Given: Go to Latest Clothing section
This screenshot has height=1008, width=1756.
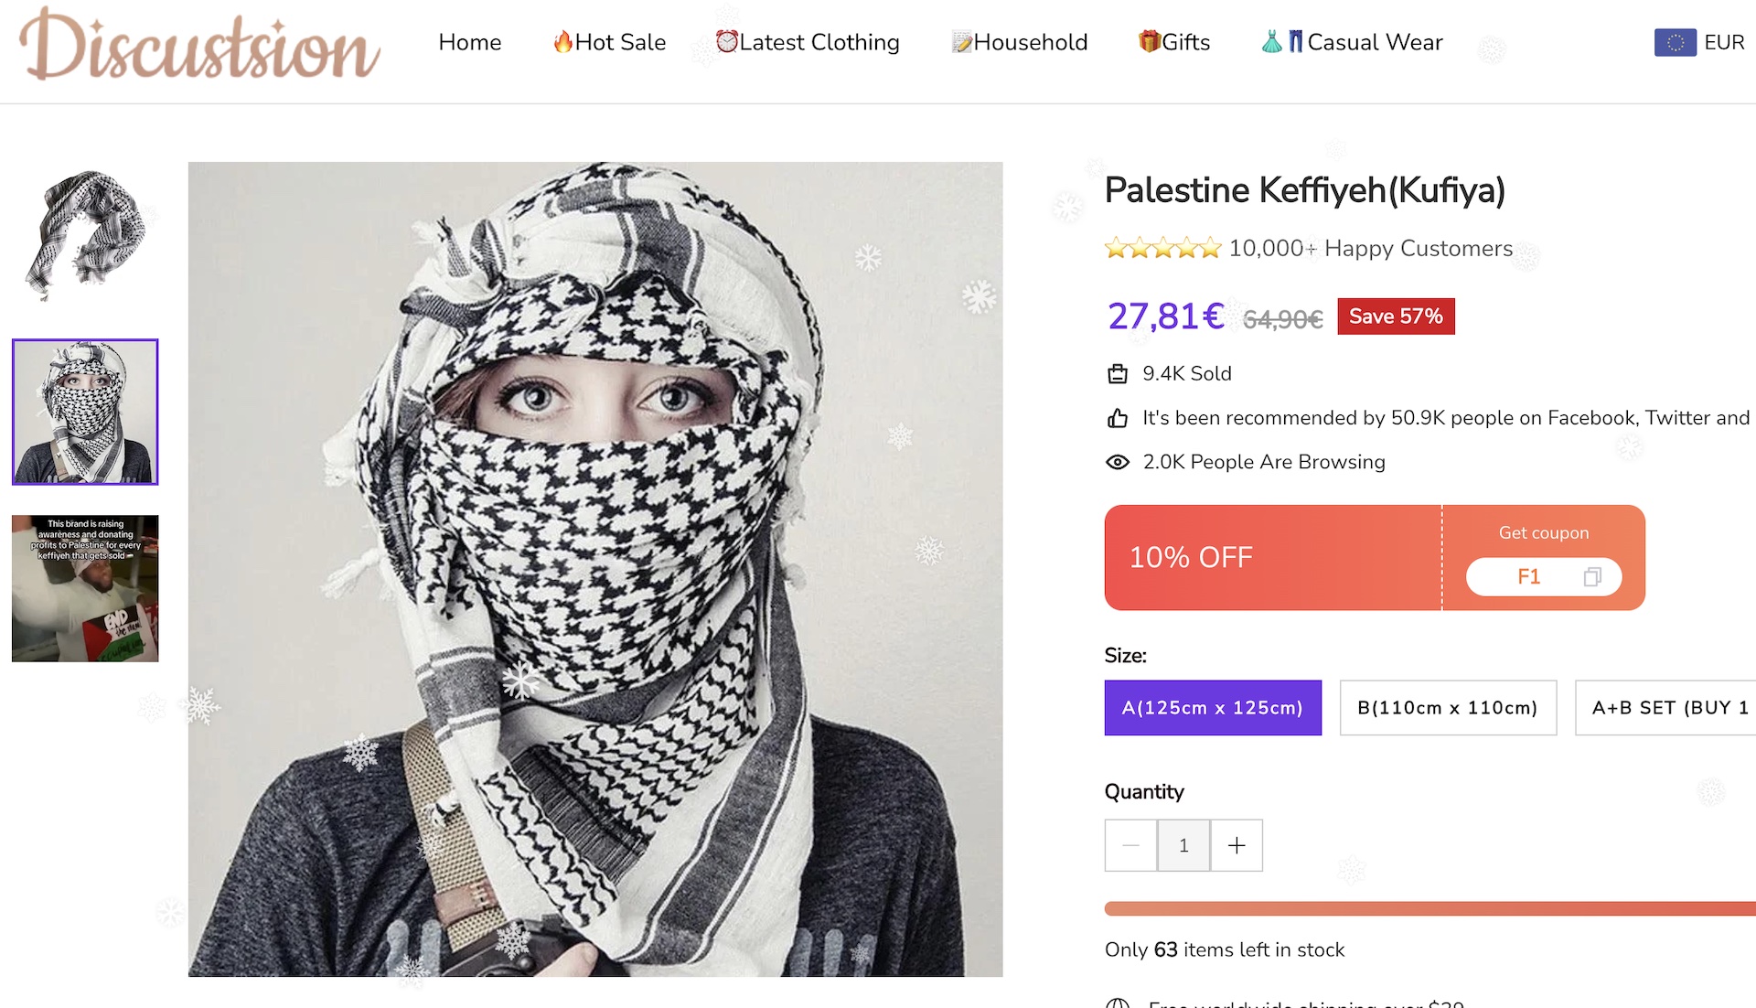Looking at the screenshot, I should pyautogui.click(x=808, y=42).
